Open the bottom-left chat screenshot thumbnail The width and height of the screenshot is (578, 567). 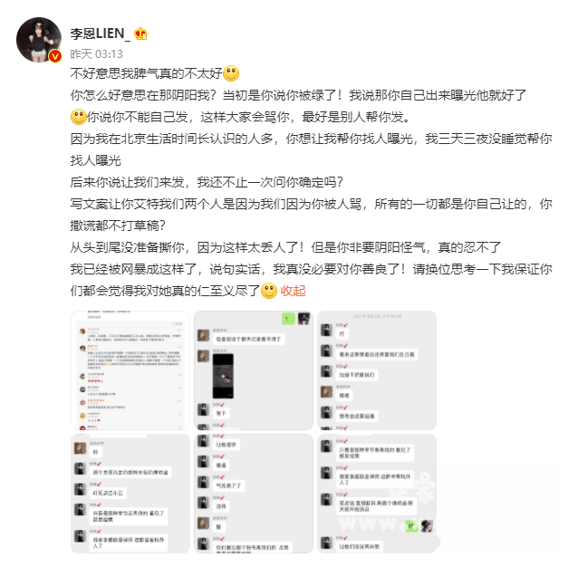(130, 494)
